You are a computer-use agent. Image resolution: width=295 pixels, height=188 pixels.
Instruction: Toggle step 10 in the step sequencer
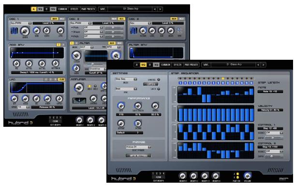tap(223, 83)
